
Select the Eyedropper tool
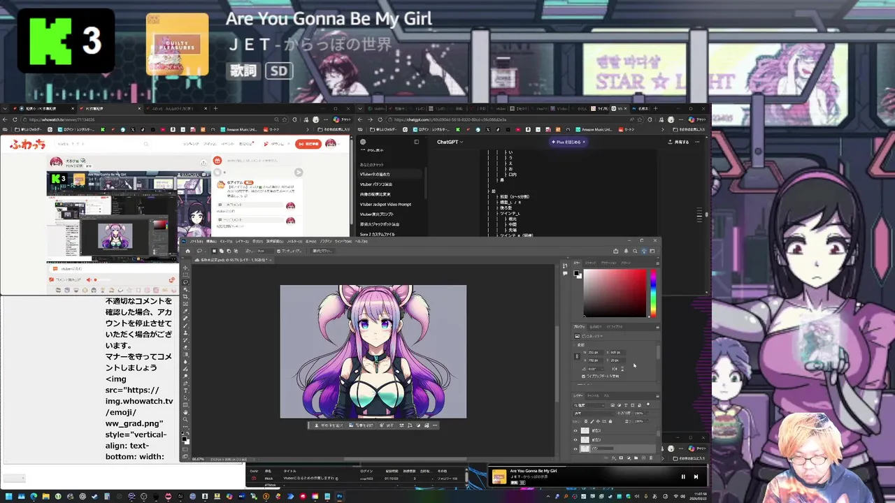(185, 312)
